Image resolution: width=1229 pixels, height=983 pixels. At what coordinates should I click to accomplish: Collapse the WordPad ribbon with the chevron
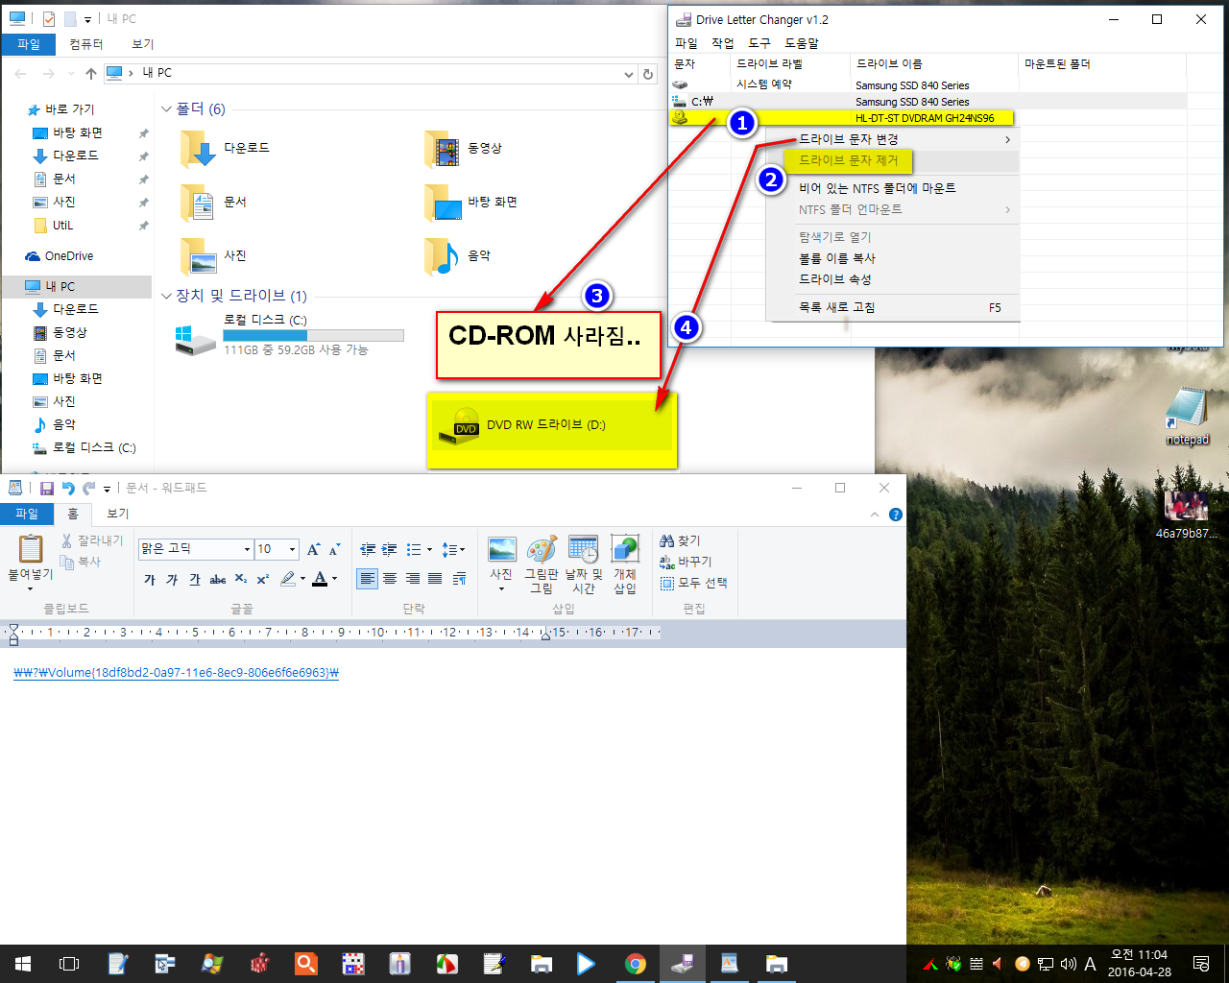pyautogui.click(x=875, y=515)
